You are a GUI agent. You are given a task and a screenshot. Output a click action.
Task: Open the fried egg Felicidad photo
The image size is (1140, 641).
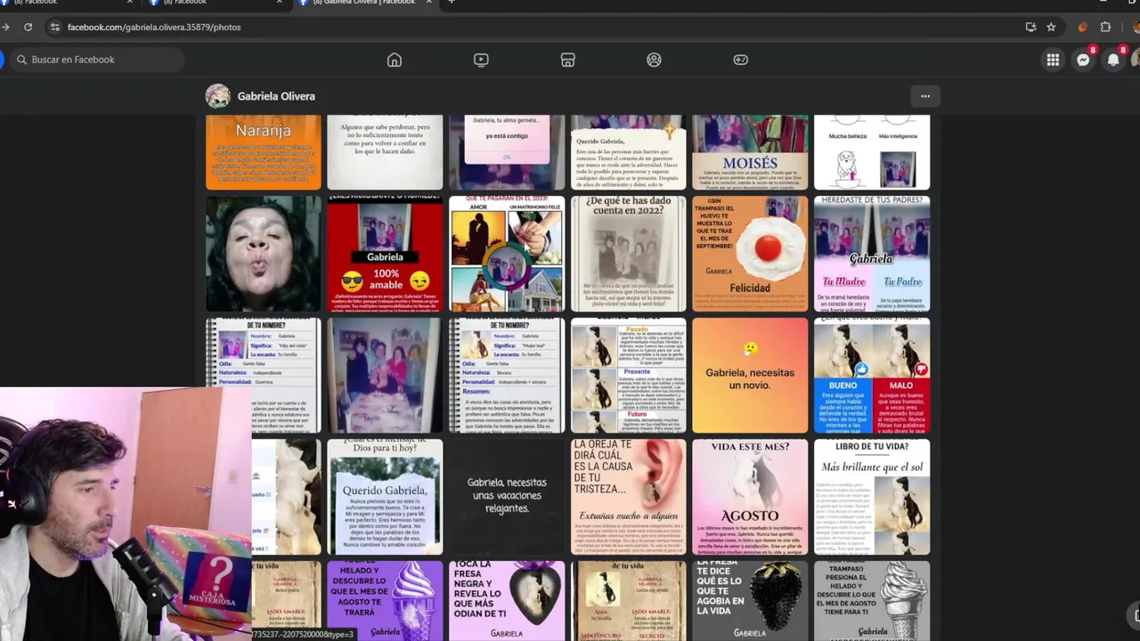click(x=750, y=254)
